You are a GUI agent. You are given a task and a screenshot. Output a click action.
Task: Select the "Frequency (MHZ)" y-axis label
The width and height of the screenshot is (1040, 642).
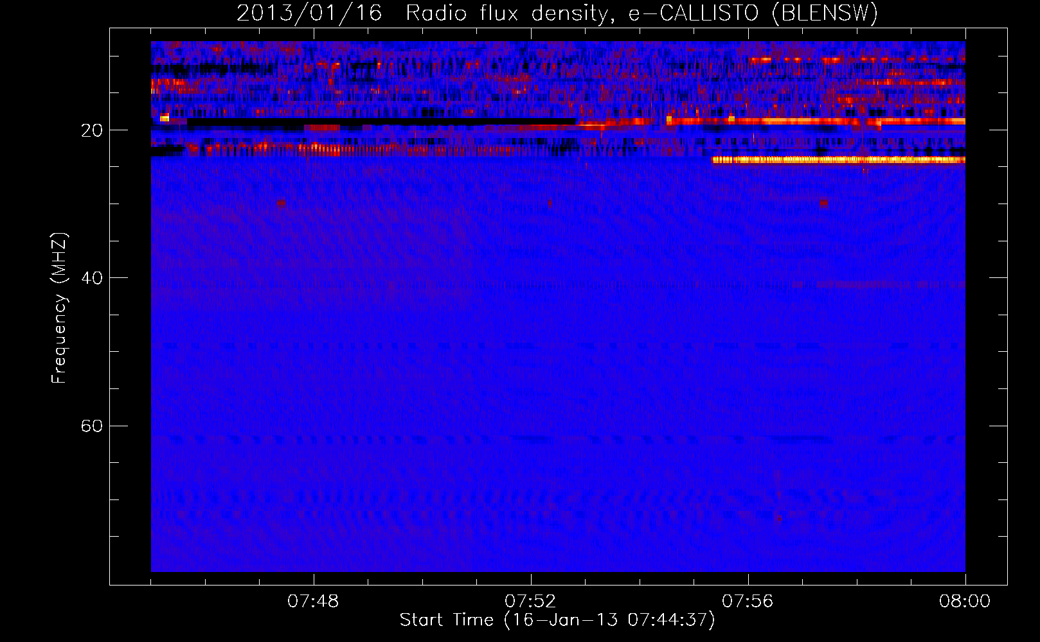58,308
